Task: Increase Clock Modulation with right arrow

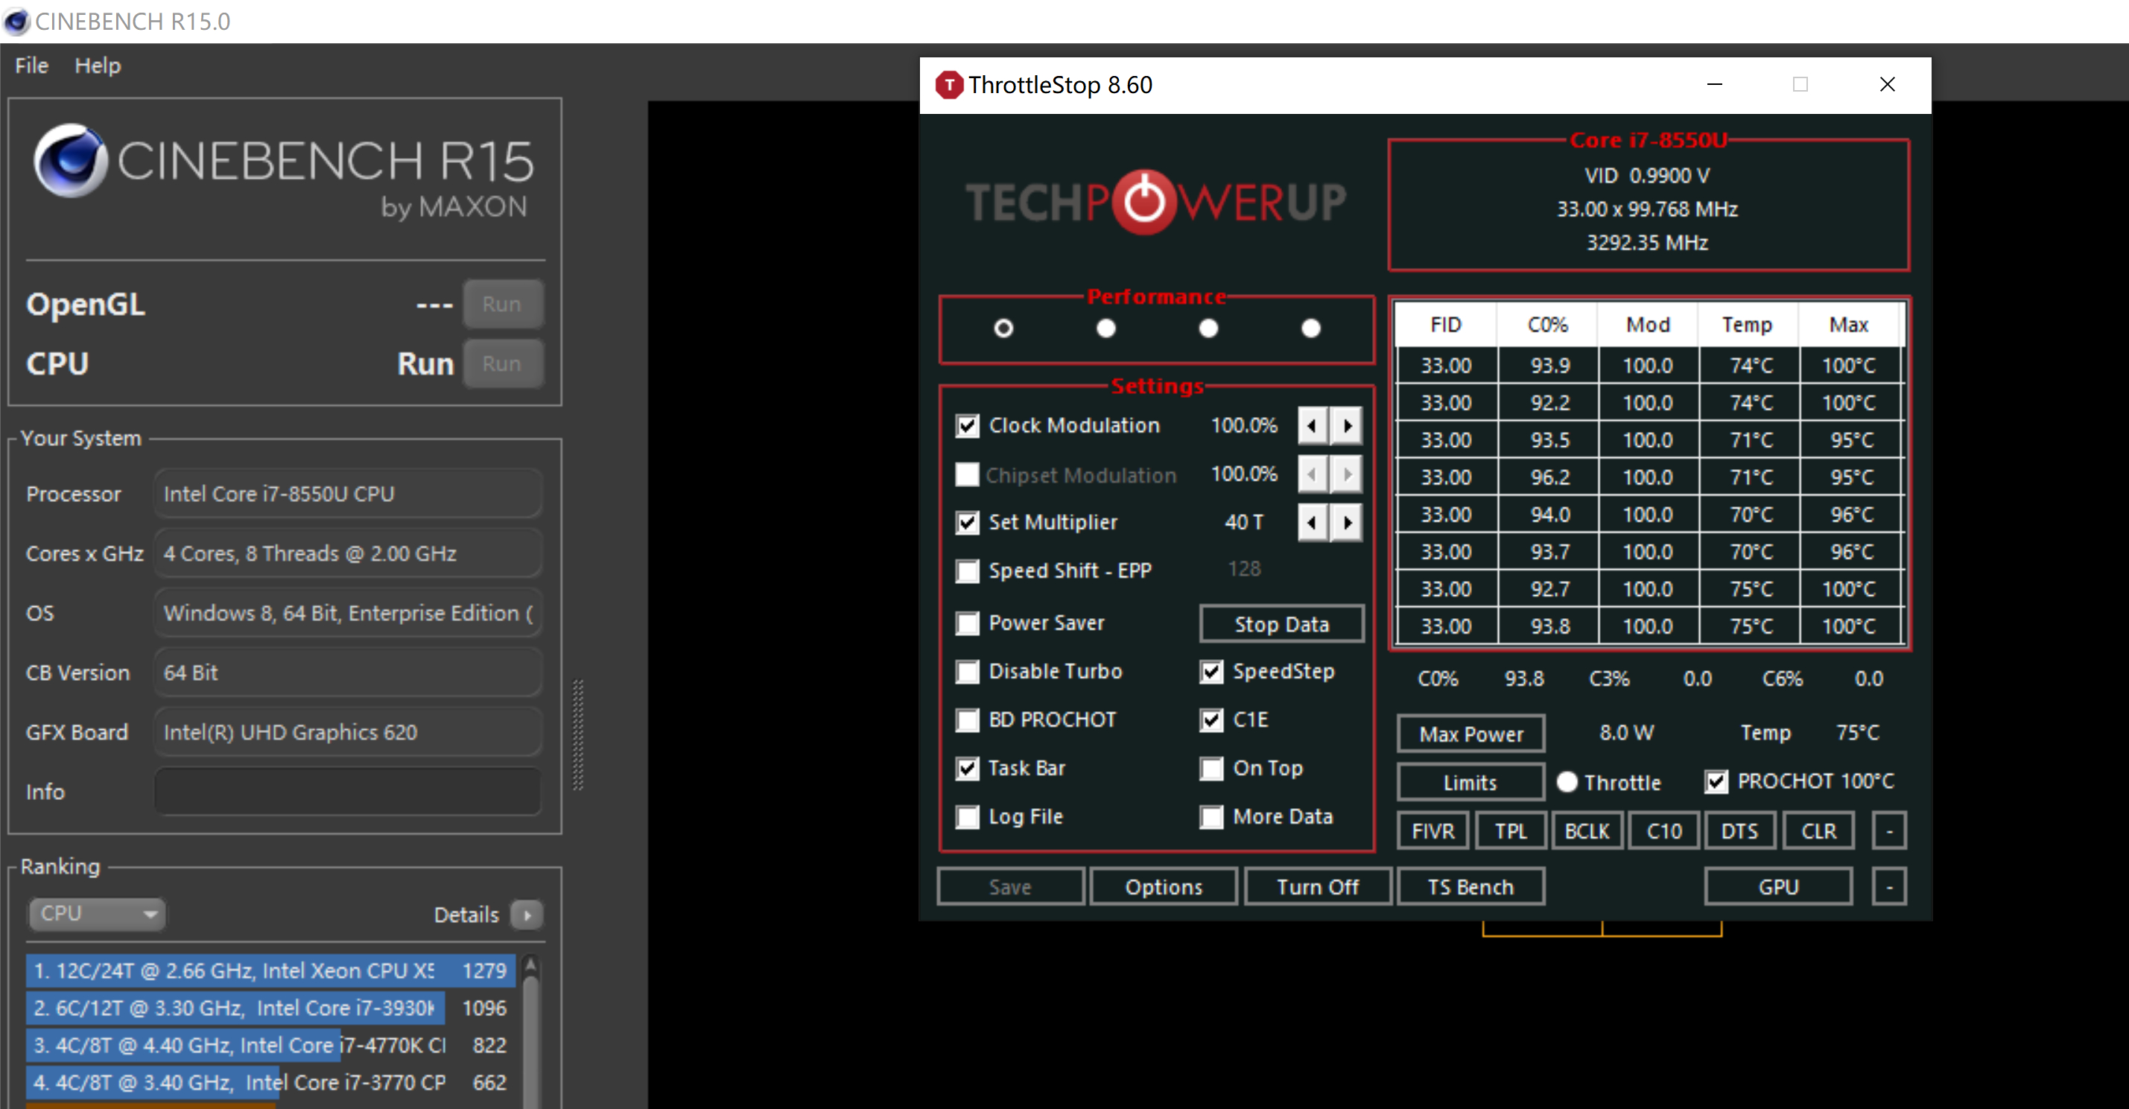Action: coord(1348,425)
